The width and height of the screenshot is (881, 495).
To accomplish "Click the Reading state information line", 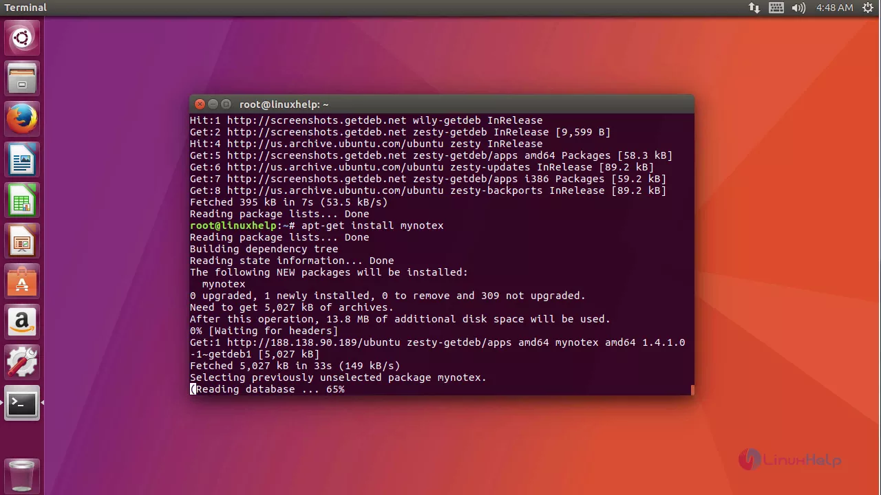I will pos(292,261).
